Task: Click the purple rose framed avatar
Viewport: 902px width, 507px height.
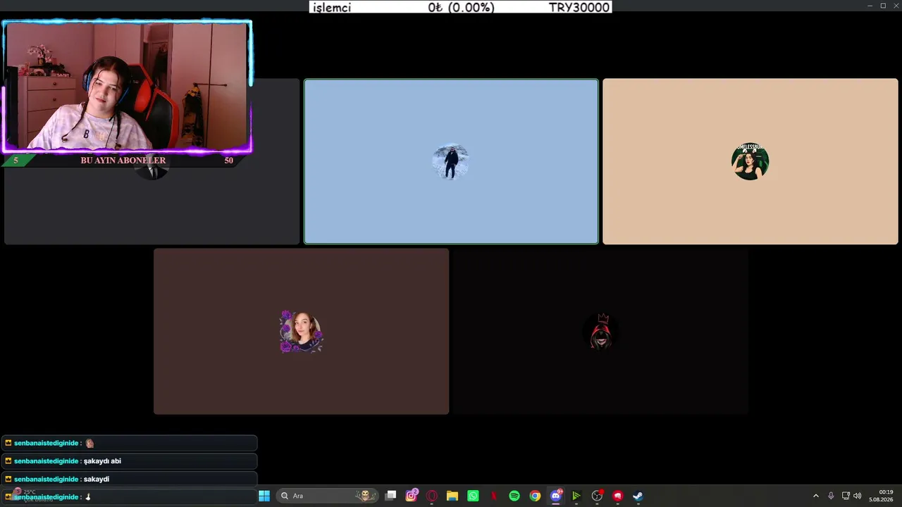Action: (x=301, y=332)
